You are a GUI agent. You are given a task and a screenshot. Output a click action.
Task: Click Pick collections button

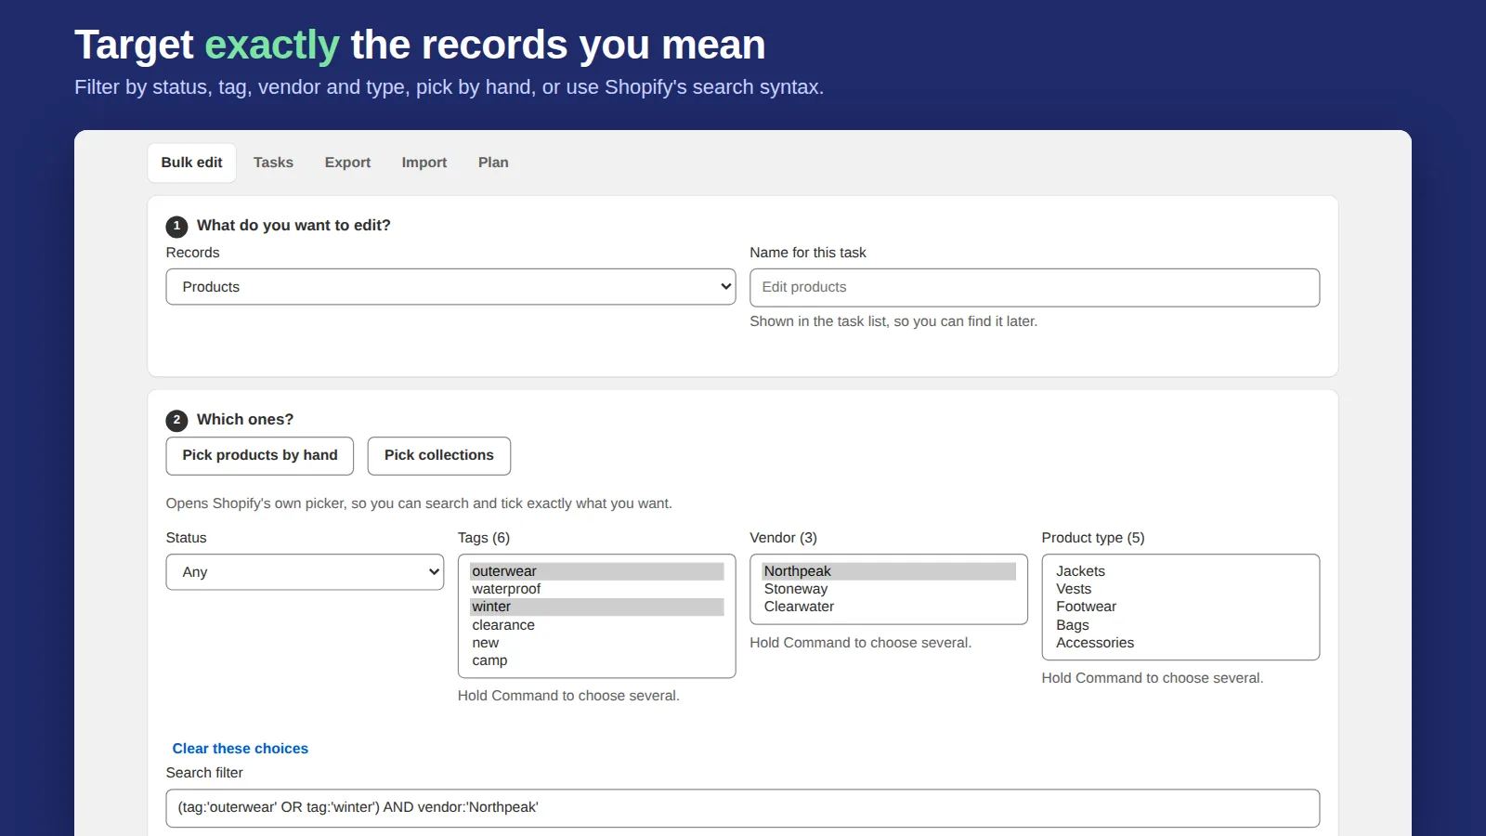click(439, 456)
